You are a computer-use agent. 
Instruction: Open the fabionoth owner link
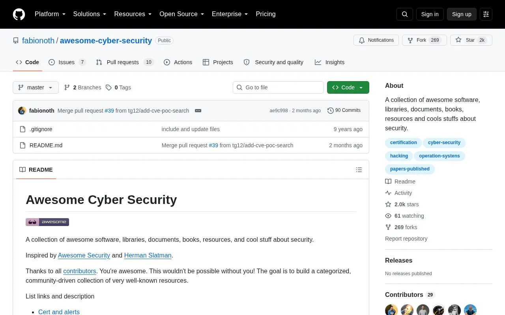click(38, 41)
